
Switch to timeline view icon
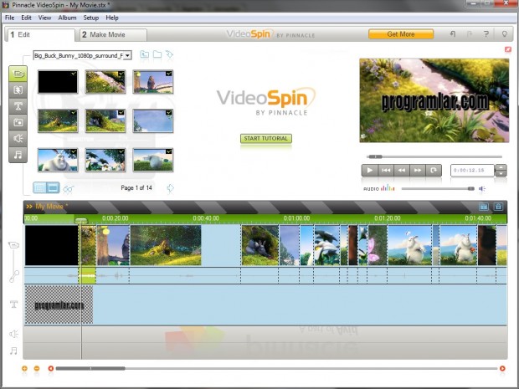tap(484, 207)
